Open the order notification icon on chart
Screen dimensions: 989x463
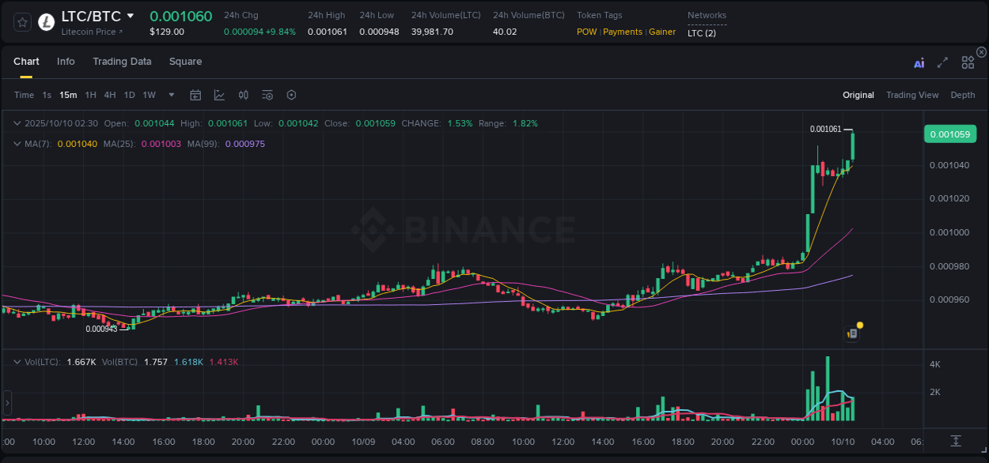point(853,333)
